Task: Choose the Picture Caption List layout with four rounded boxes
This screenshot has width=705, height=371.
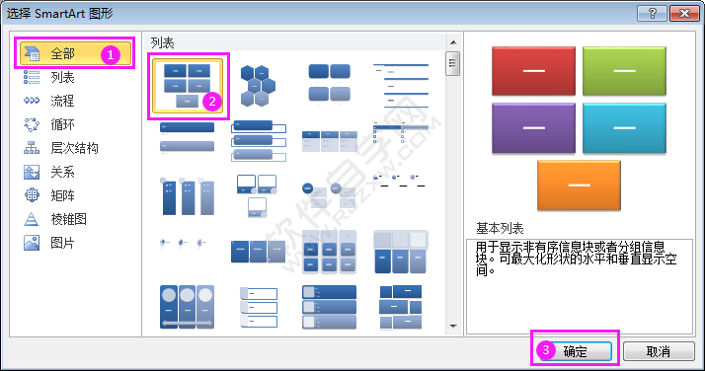Action: tap(330, 85)
